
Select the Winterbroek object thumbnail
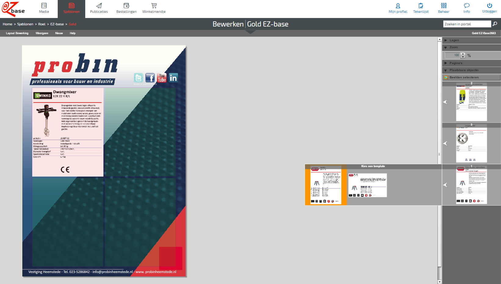pos(471,102)
